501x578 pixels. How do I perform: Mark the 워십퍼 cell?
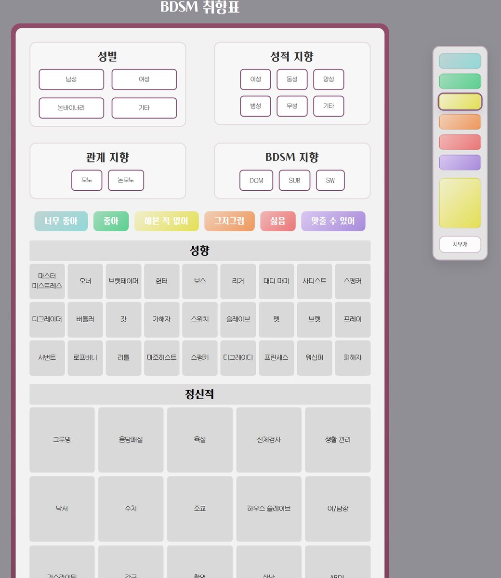pos(315,358)
